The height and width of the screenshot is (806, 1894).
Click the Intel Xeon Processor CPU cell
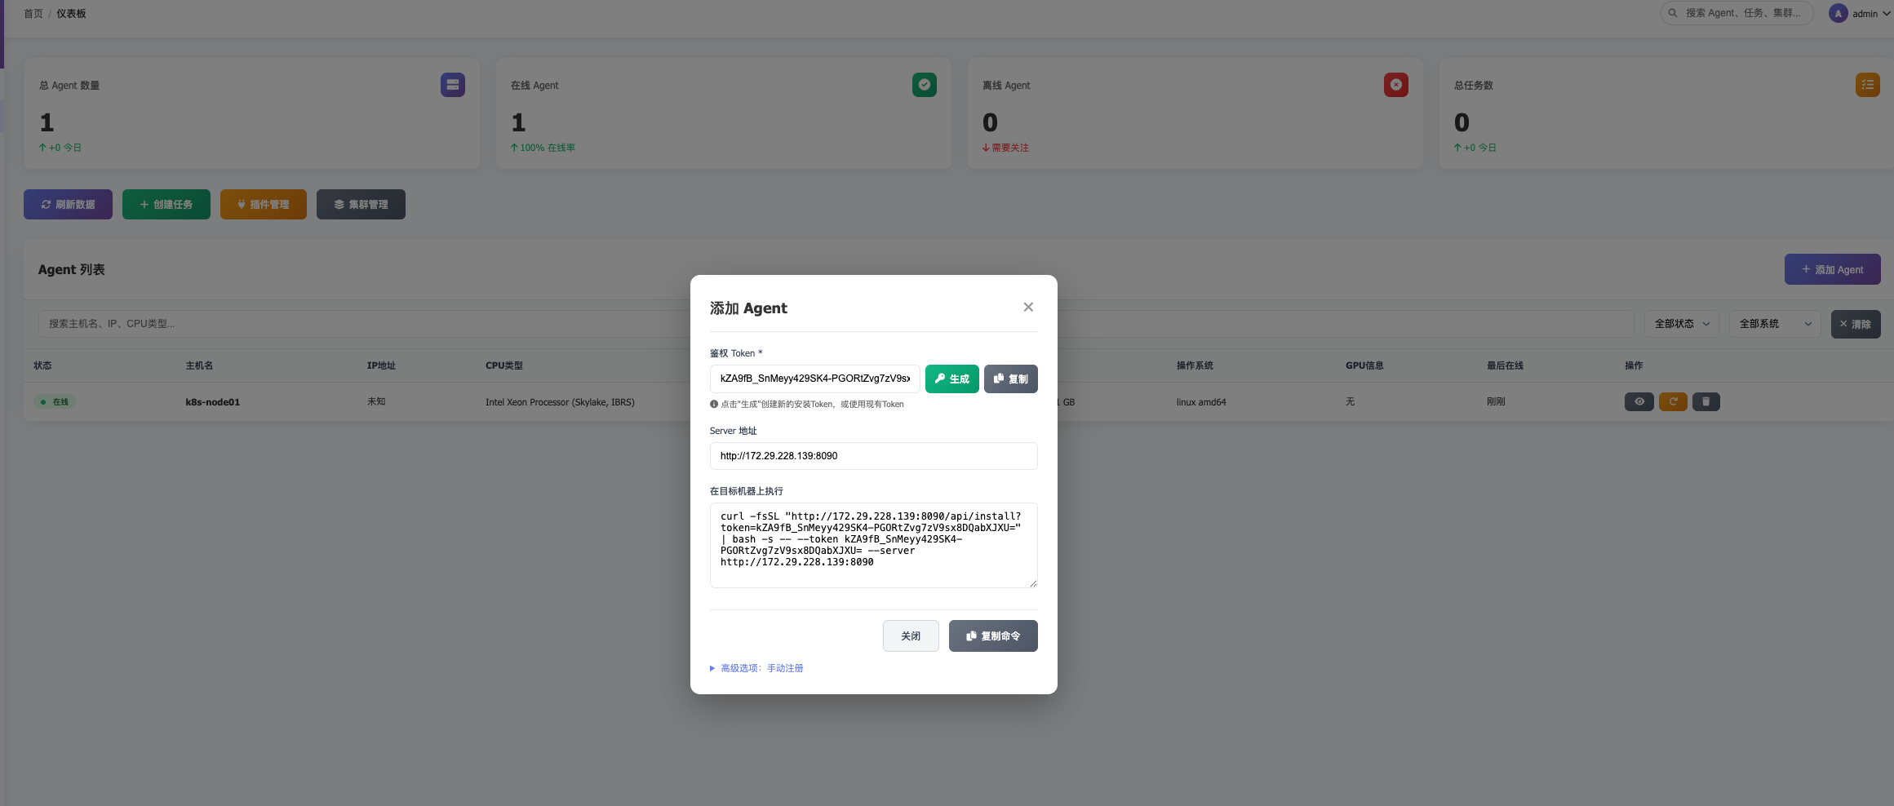tap(560, 402)
